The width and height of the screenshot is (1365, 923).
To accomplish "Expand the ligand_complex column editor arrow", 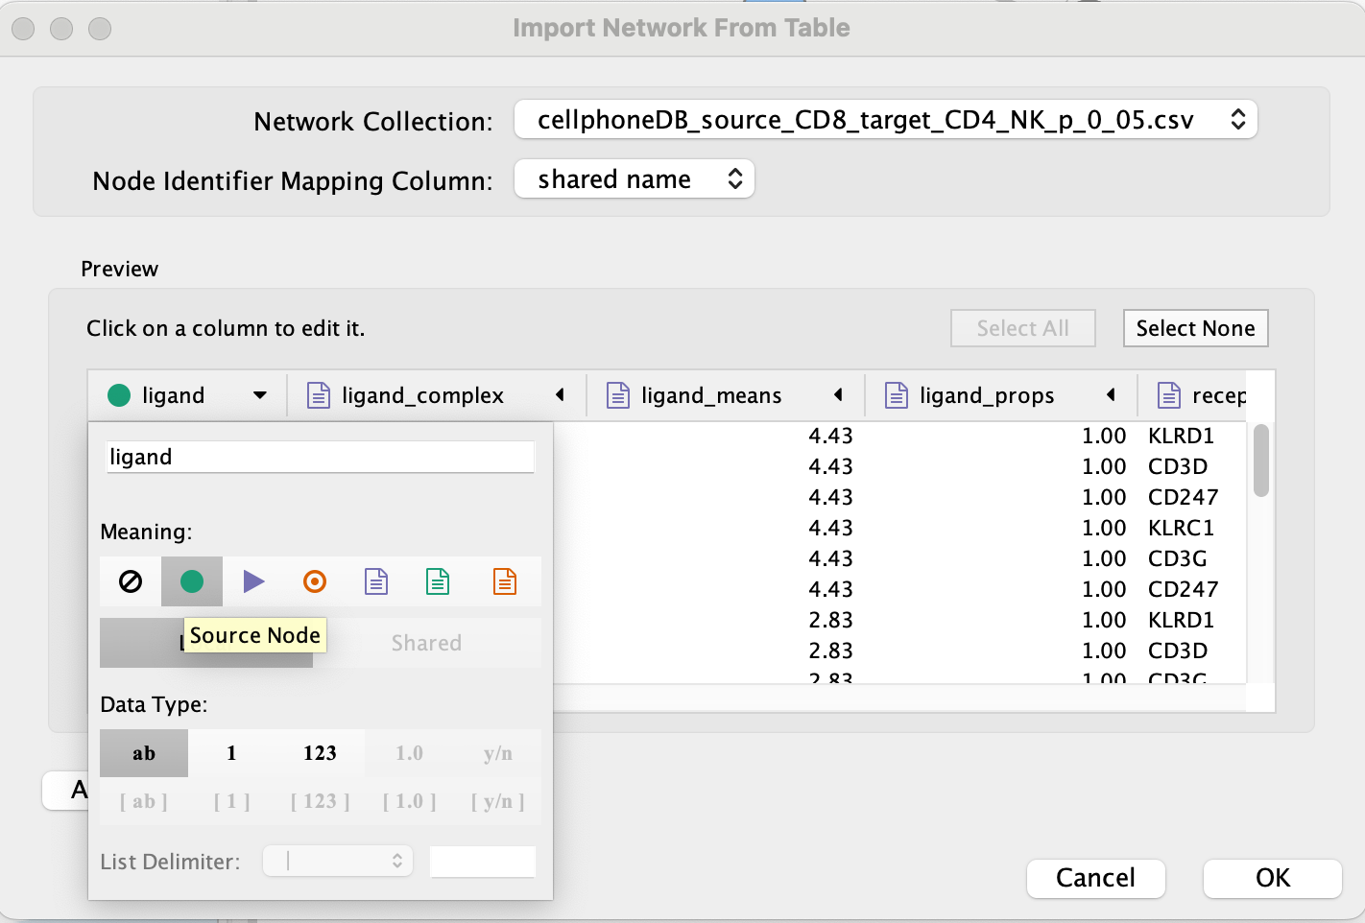I will 560,395.
